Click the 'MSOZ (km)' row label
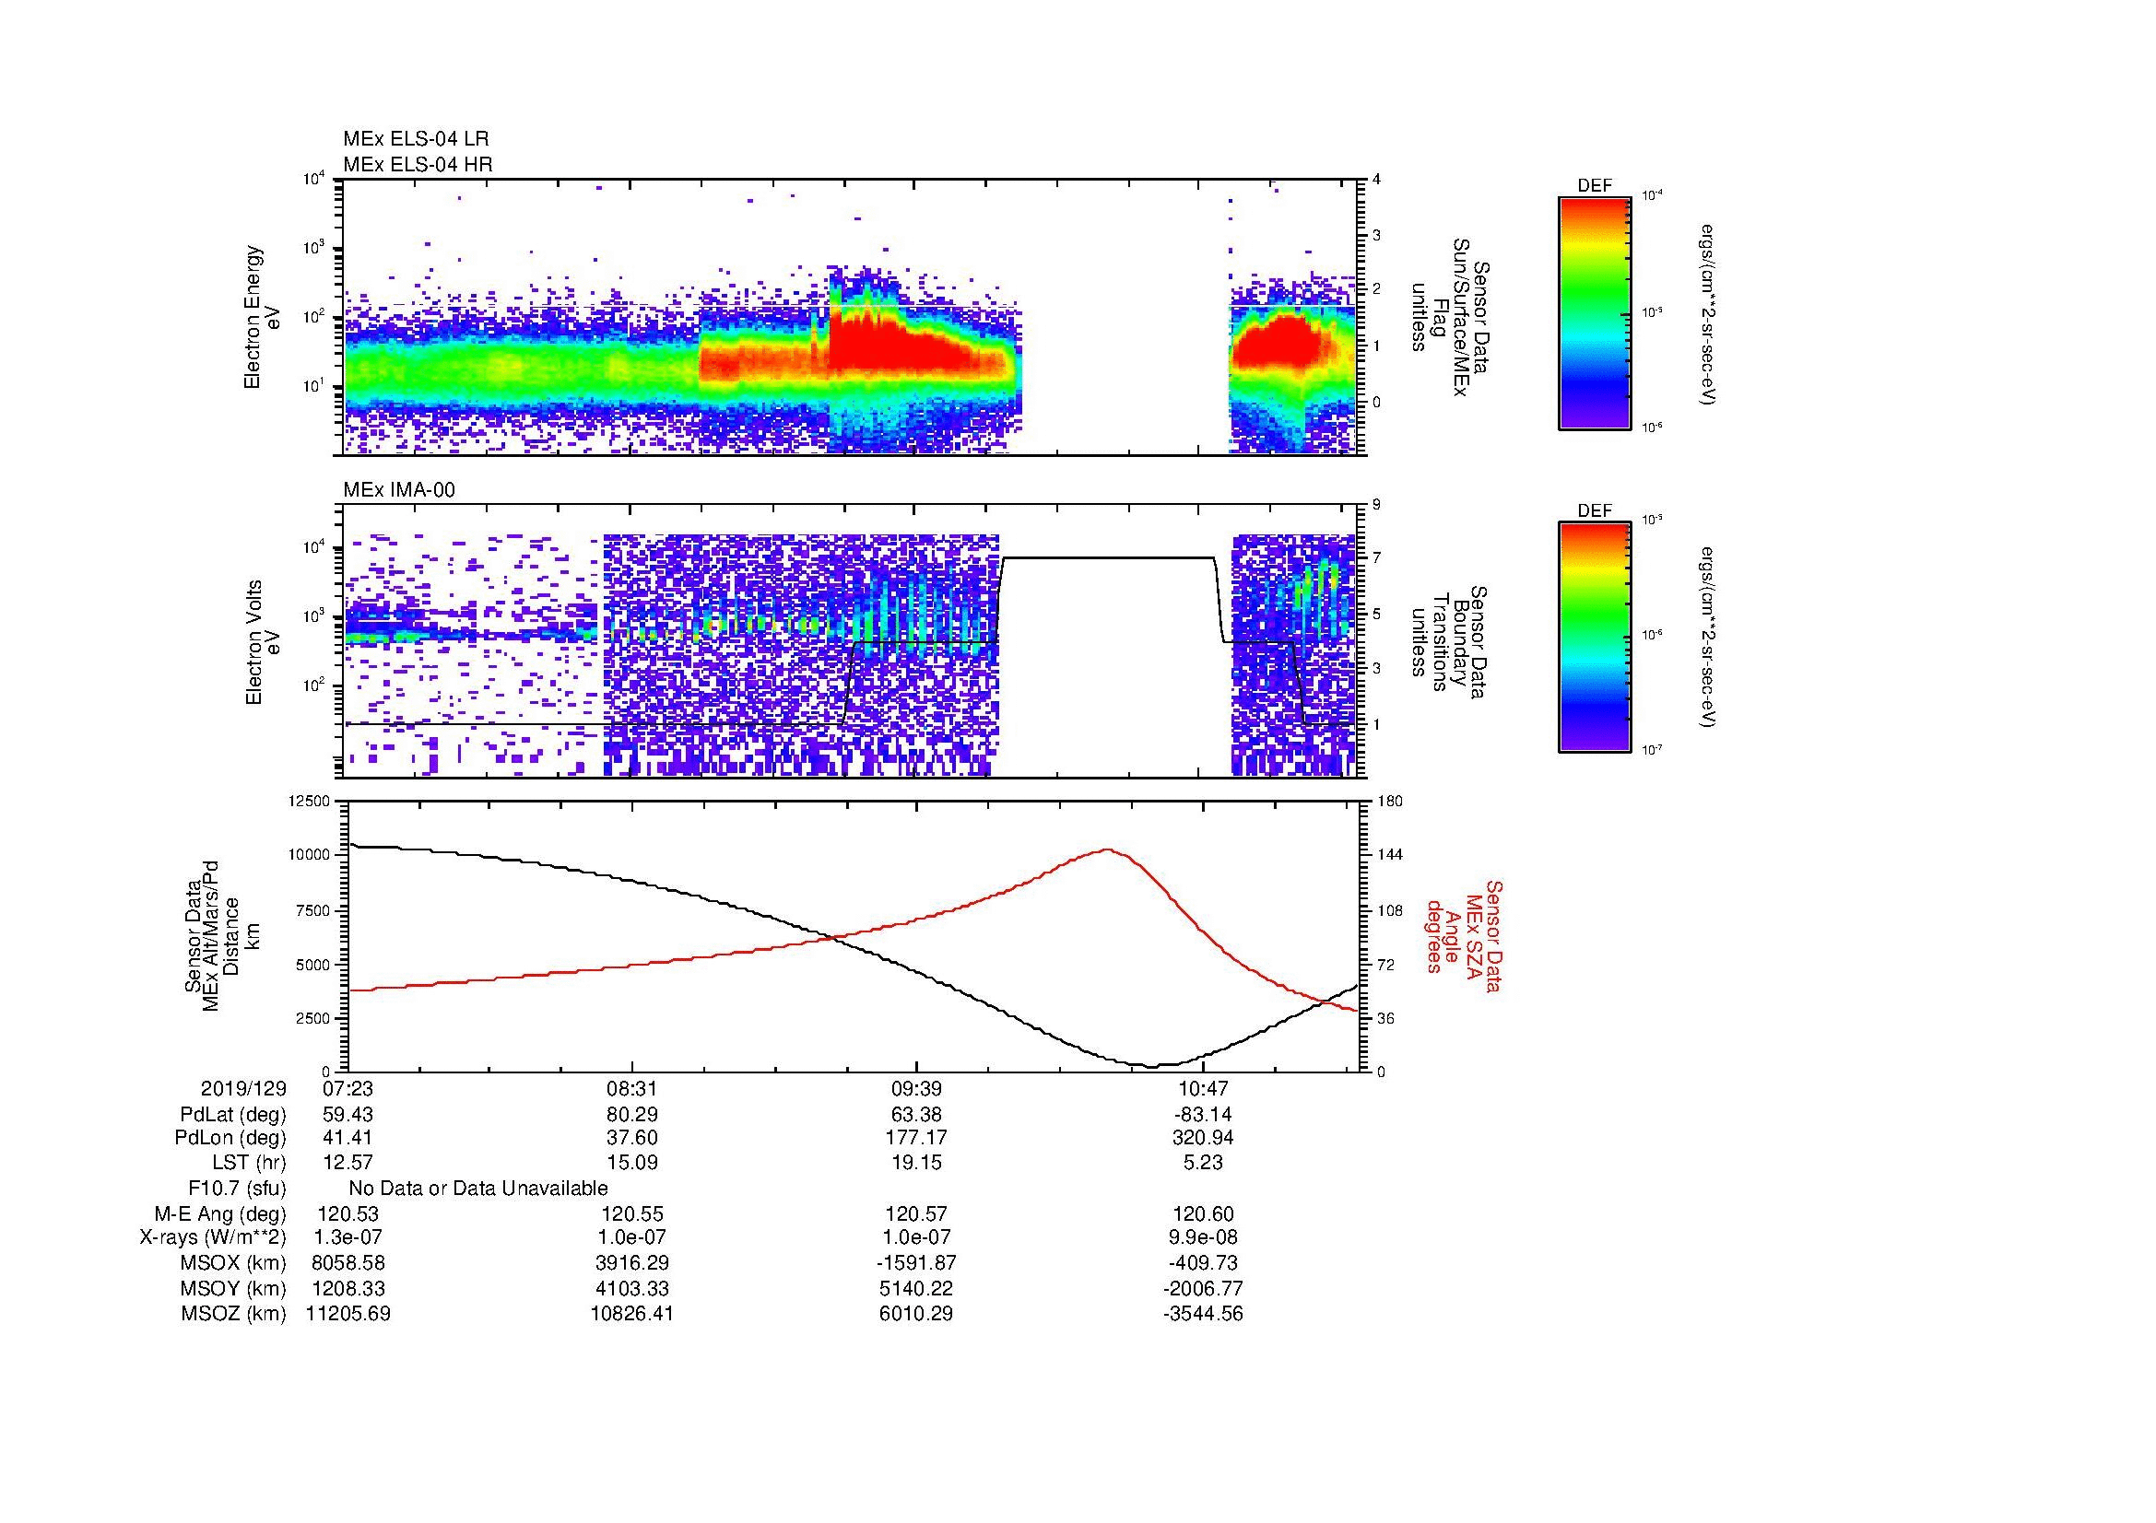Viewport: 2156px width, 1523px height. [x=234, y=1314]
